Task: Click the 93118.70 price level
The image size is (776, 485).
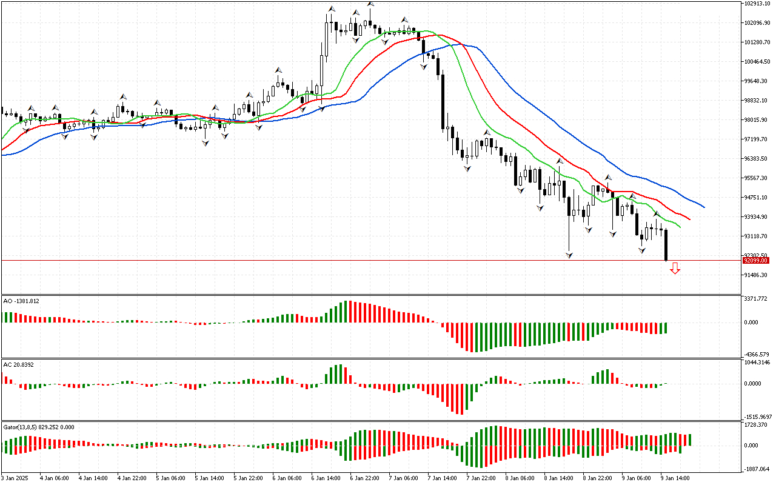Action: (x=756, y=236)
